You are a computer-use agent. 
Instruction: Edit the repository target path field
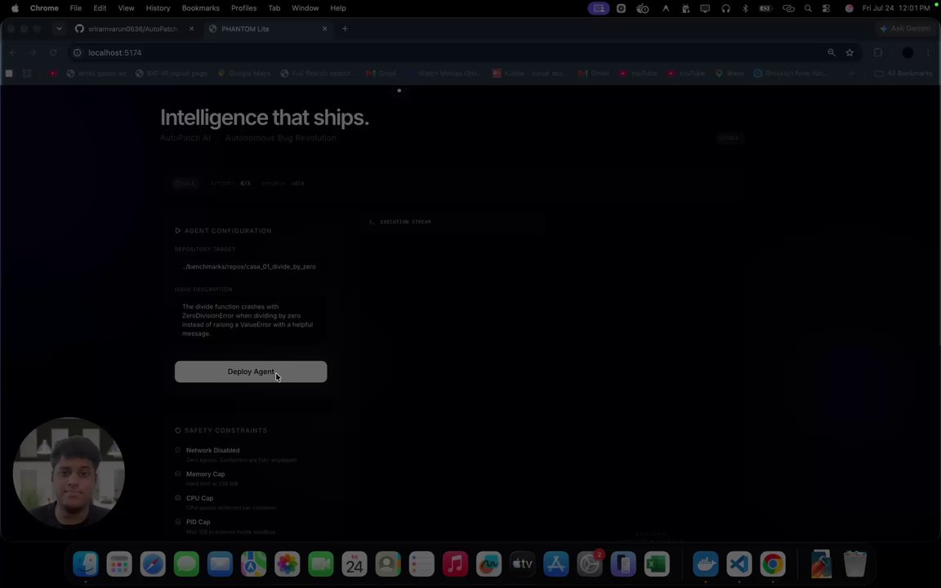pos(250,266)
